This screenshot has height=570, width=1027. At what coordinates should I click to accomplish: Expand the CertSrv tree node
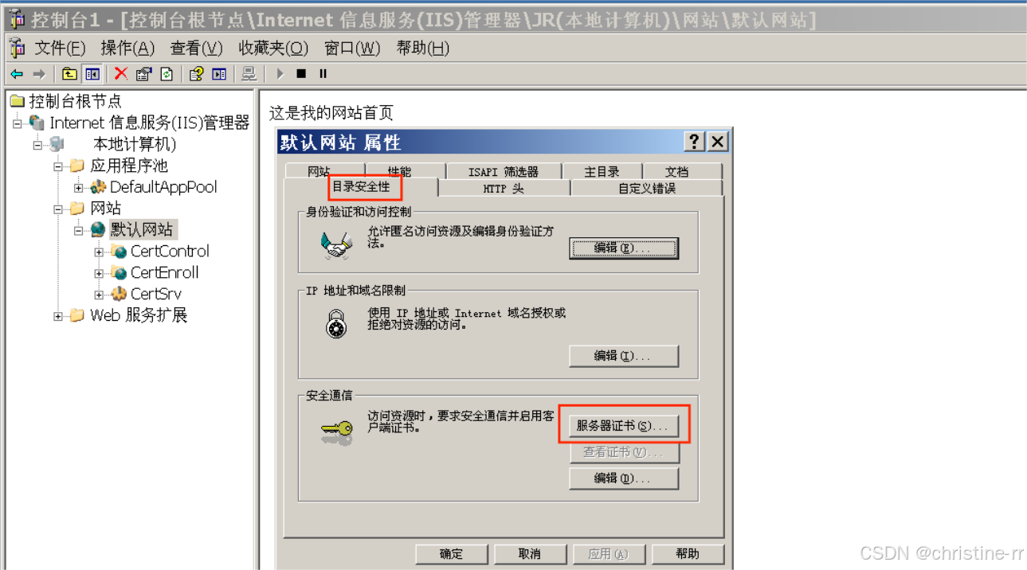pyautogui.click(x=99, y=295)
